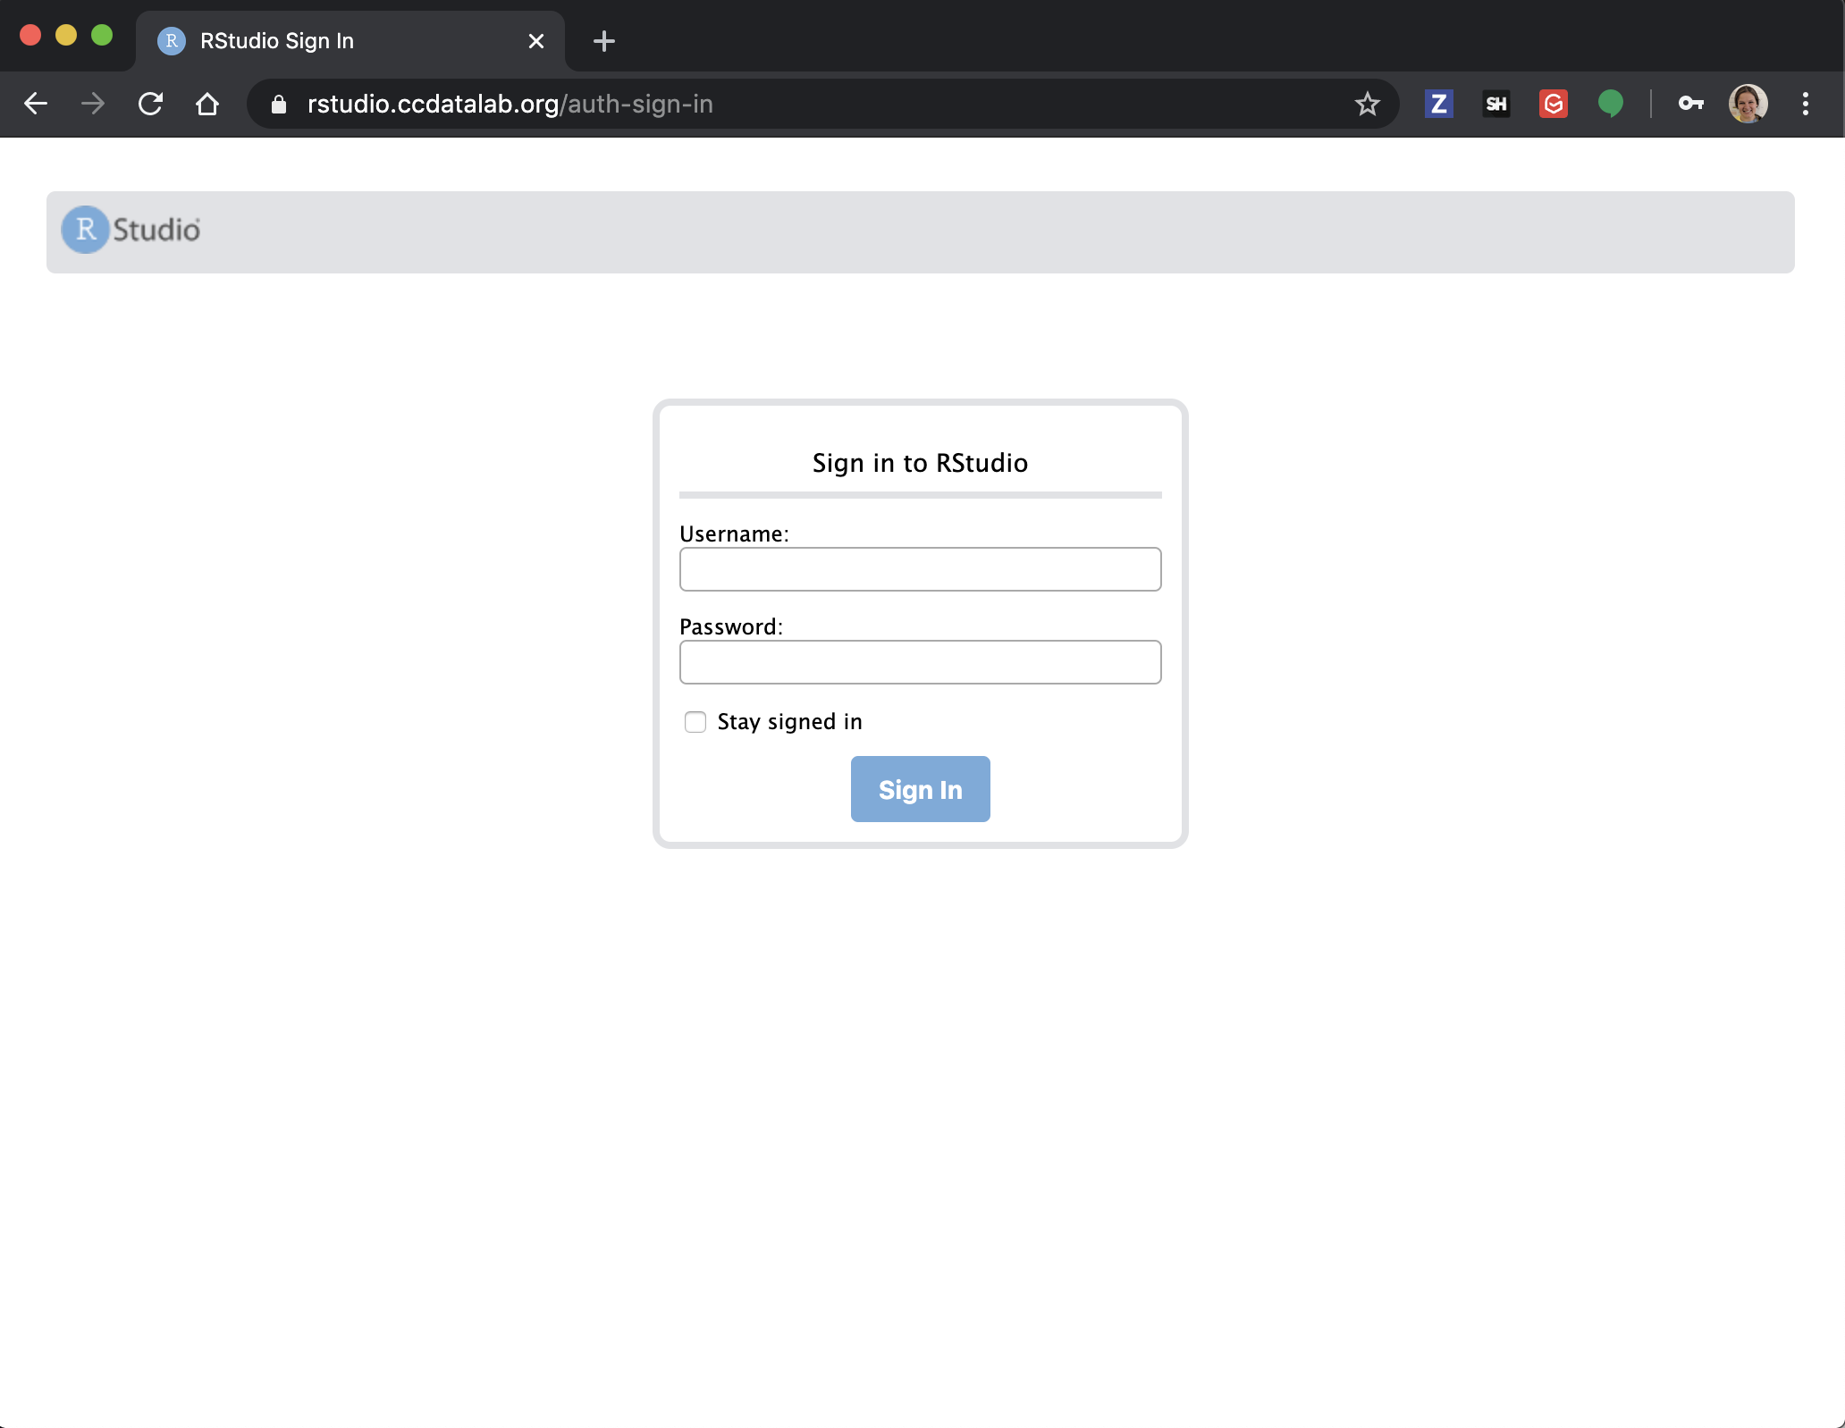Click the Username input field

click(x=920, y=569)
